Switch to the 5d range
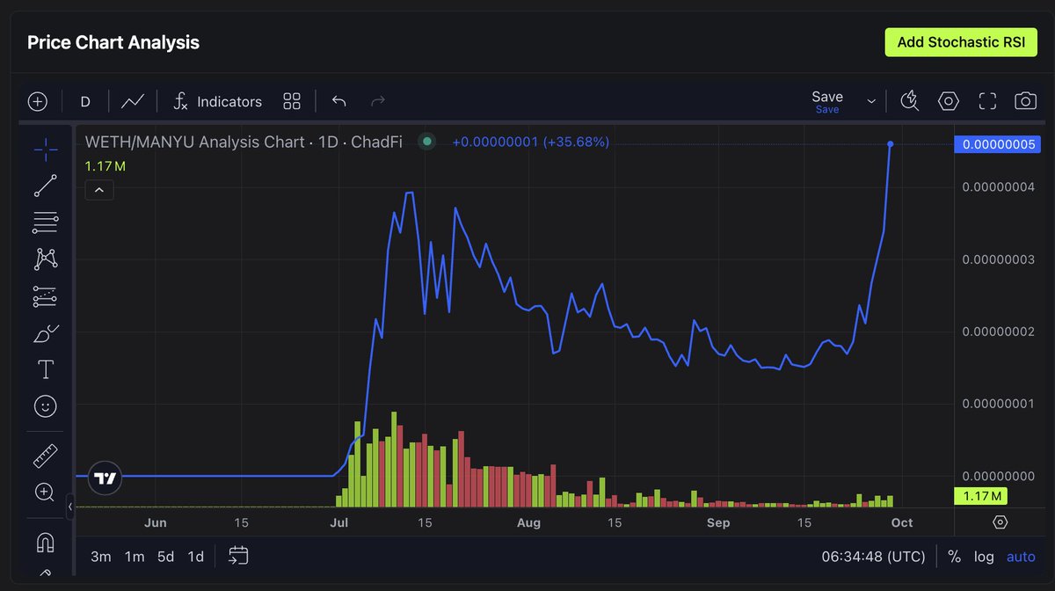The height and width of the screenshot is (591, 1055). pyautogui.click(x=164, y=556)
